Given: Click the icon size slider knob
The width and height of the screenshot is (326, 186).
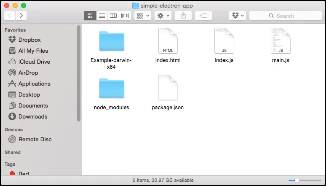Looking at the screenshot, I should 297,180.
